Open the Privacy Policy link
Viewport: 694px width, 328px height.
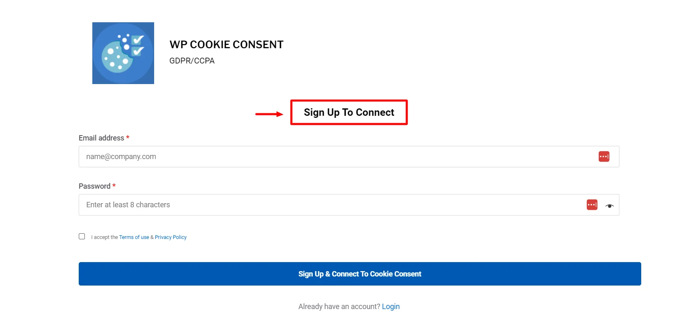[170, 237]
